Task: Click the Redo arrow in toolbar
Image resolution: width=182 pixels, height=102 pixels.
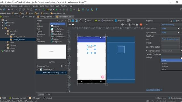Action: pos(12,10)
